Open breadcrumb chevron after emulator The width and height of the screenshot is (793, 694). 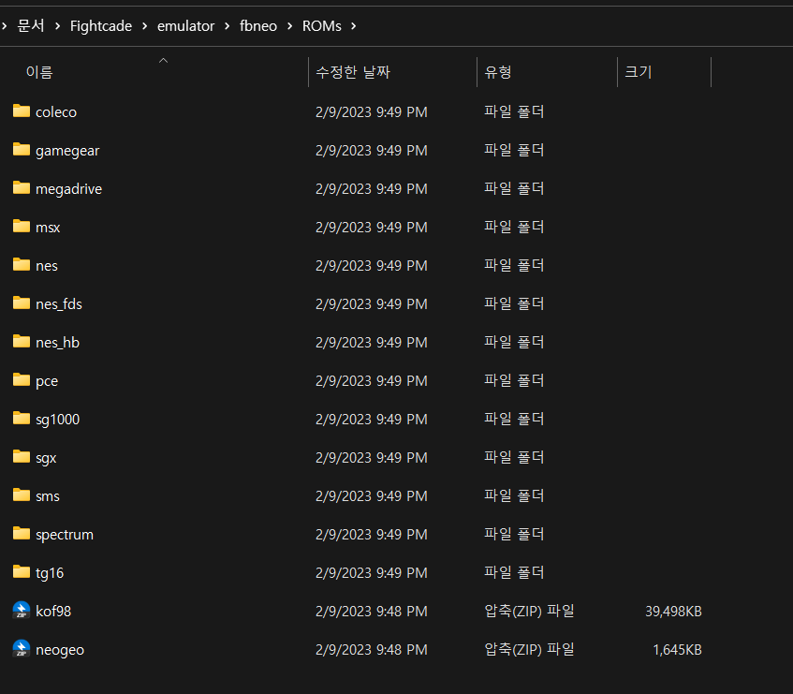pos(228,26)
